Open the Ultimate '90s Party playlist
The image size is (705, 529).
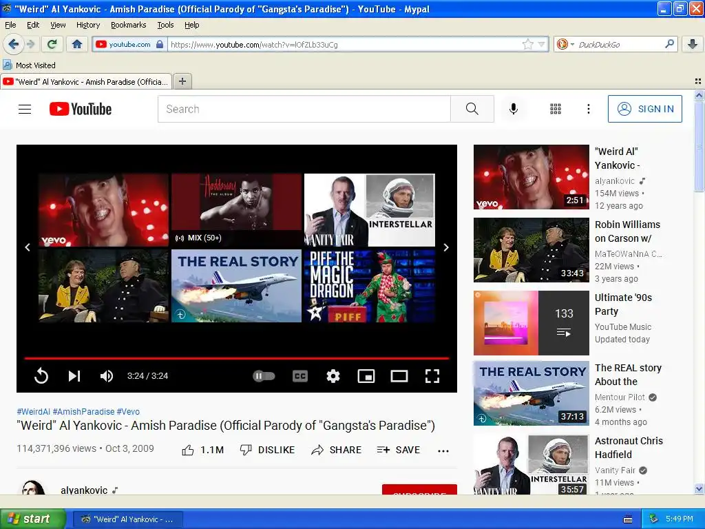pos(531,323)
